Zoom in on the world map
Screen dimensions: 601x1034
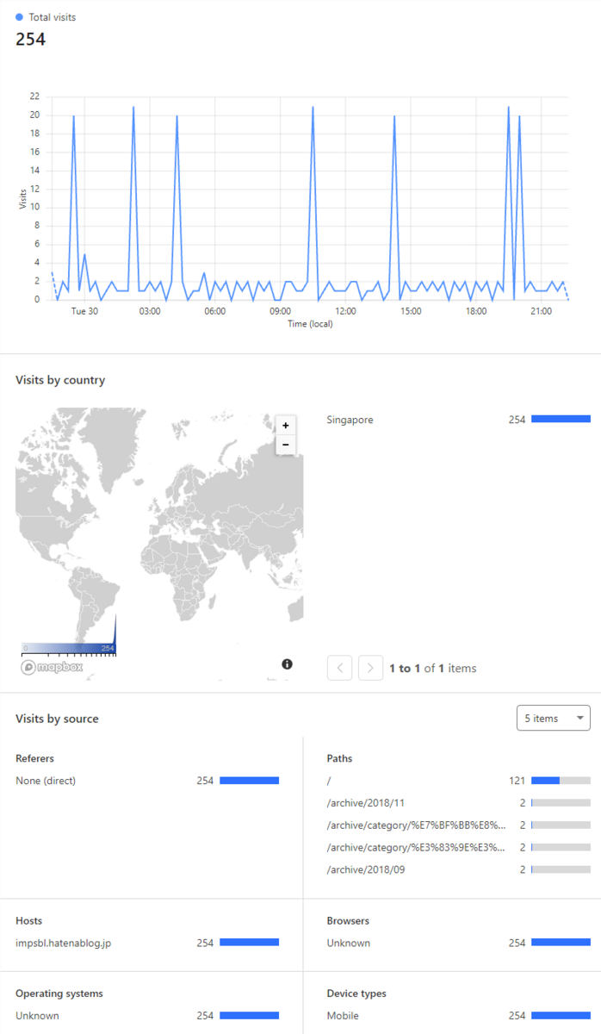(x=286, y=425)
